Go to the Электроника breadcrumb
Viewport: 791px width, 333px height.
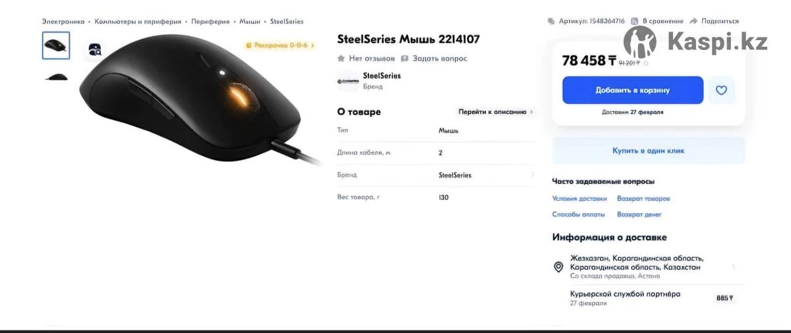coord(63,22)
